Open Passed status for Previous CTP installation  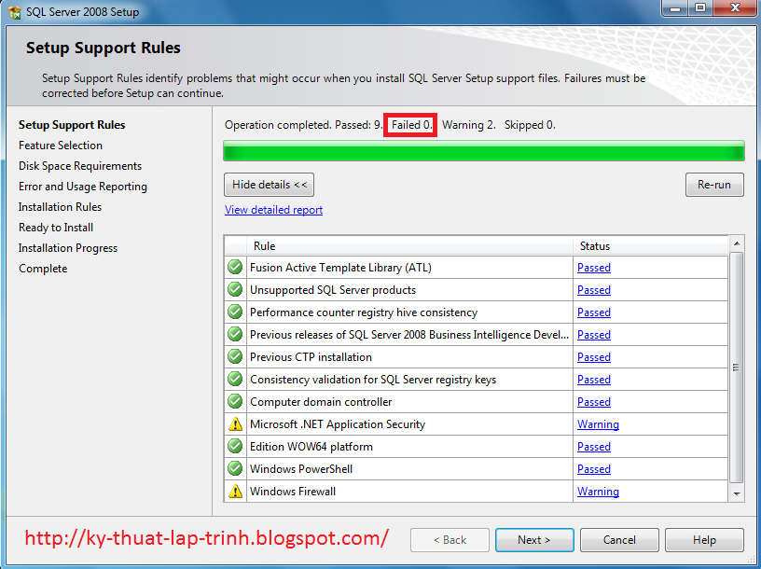pyautogui.click(x=593, y=357)
